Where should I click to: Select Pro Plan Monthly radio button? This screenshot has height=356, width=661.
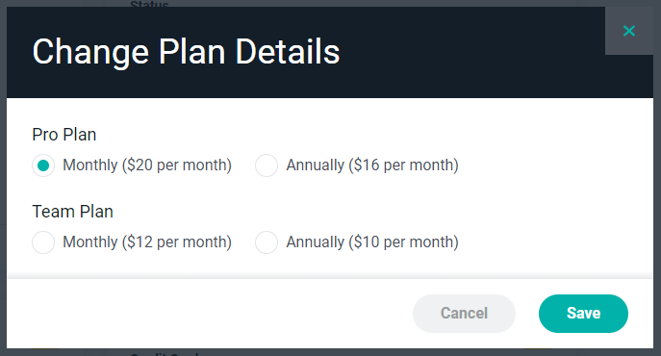point(43,165)
